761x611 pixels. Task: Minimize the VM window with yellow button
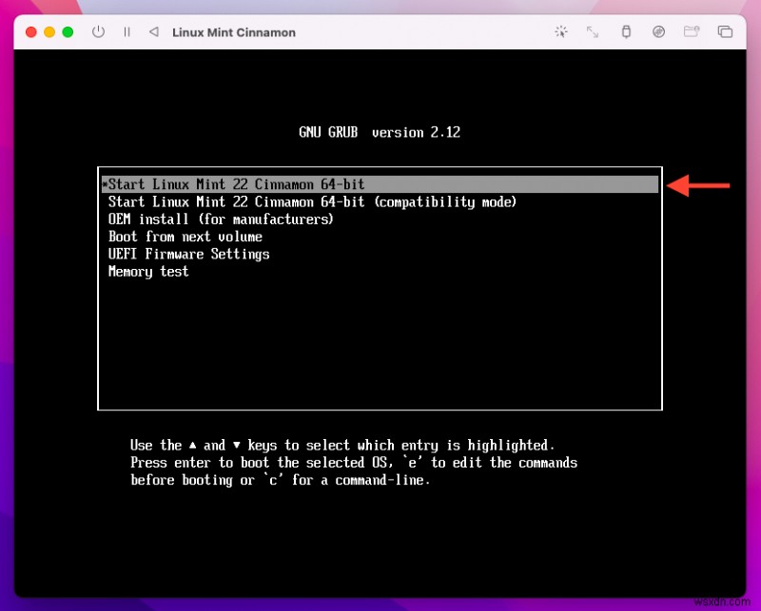tap(49, 32)
